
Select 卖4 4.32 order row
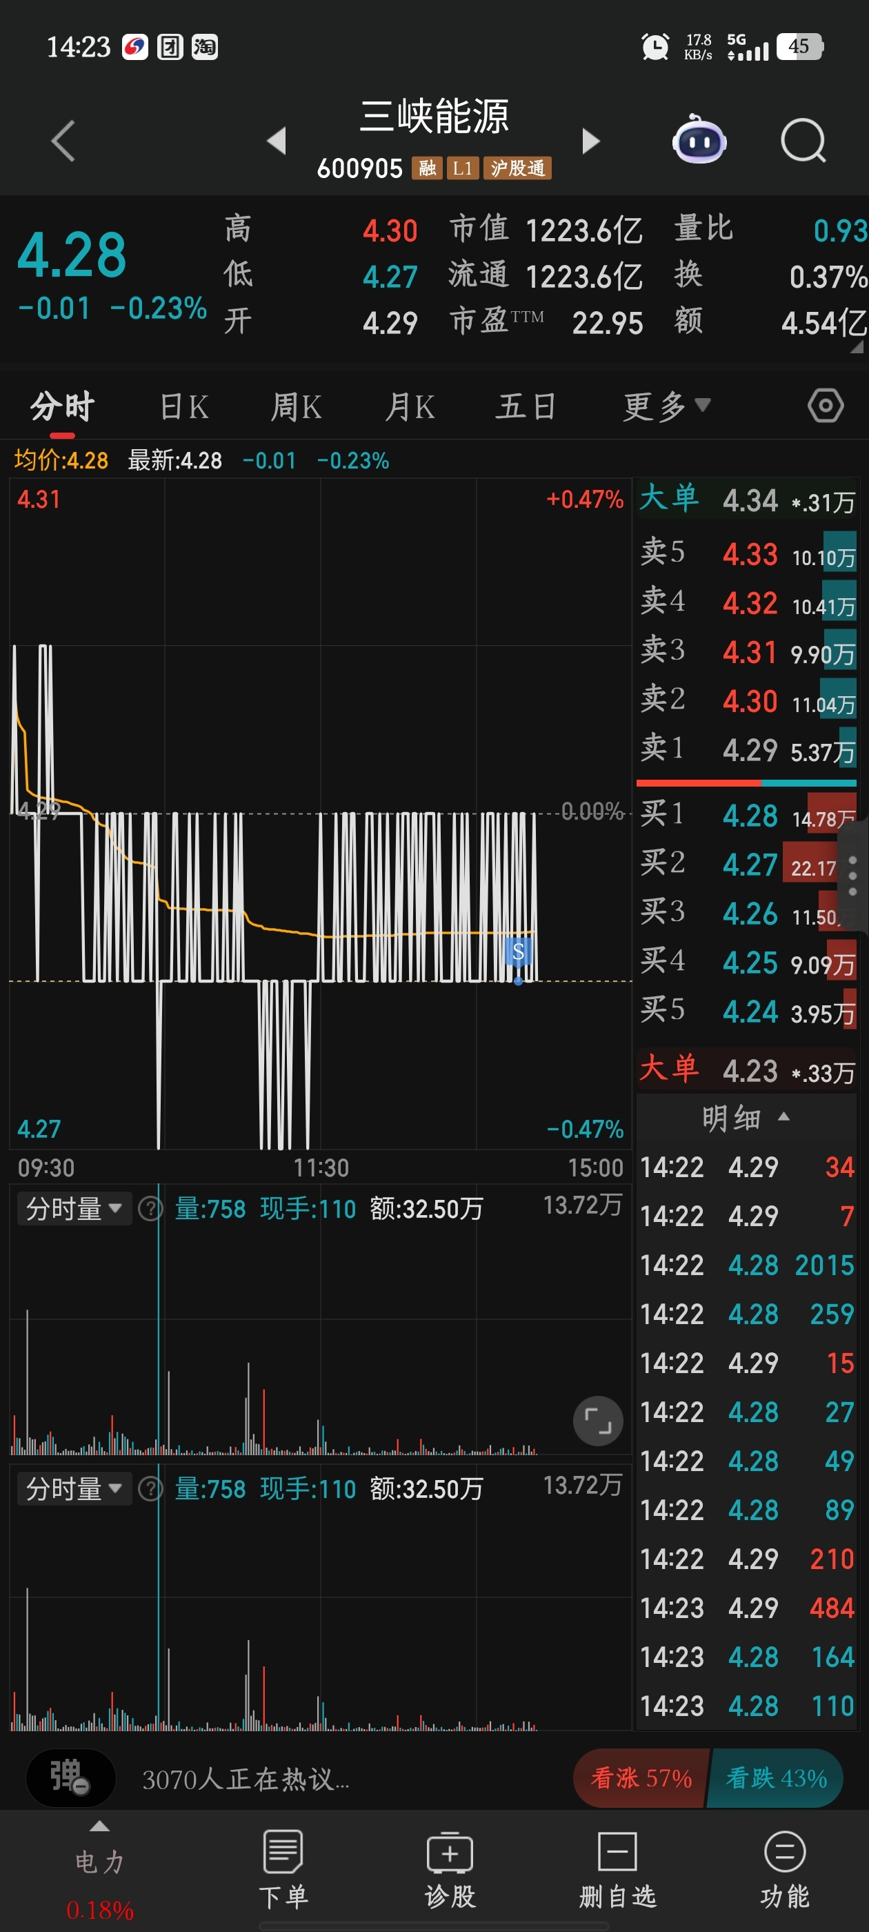[x=746, y=603]
